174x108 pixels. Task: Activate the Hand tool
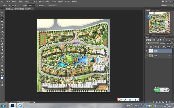tap(2, 69)
